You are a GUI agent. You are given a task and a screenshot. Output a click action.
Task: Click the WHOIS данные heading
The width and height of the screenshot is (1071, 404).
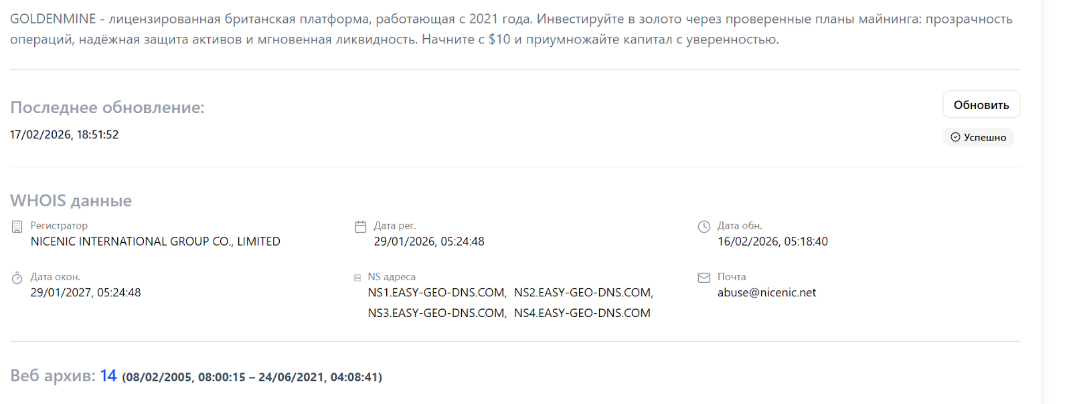[71, 201]
